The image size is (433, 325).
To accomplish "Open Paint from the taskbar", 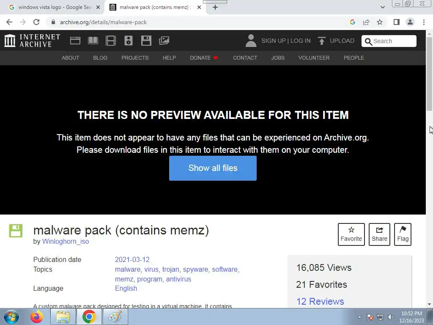I will [x=115, y=317].
